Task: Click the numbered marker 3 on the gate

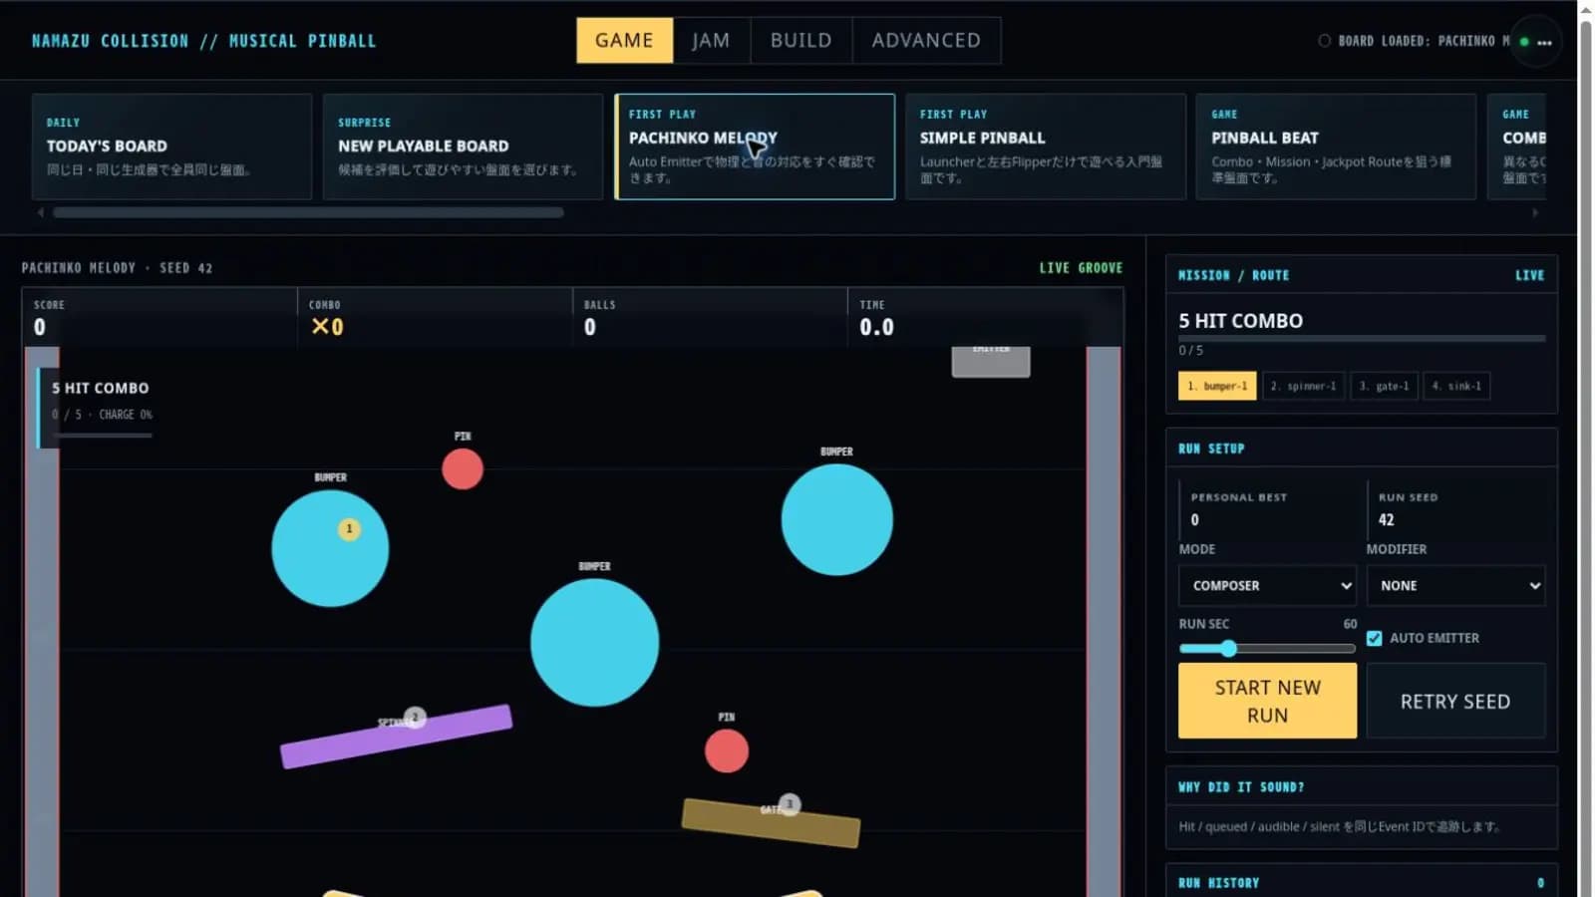Action: pyautogui.click(x=790, y=803)
